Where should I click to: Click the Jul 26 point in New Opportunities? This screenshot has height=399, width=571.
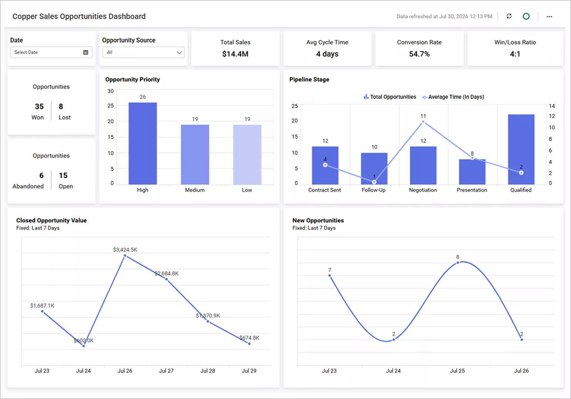[x=522, y=340]
